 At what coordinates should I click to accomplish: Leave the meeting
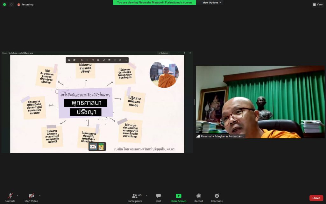[316, 198]
